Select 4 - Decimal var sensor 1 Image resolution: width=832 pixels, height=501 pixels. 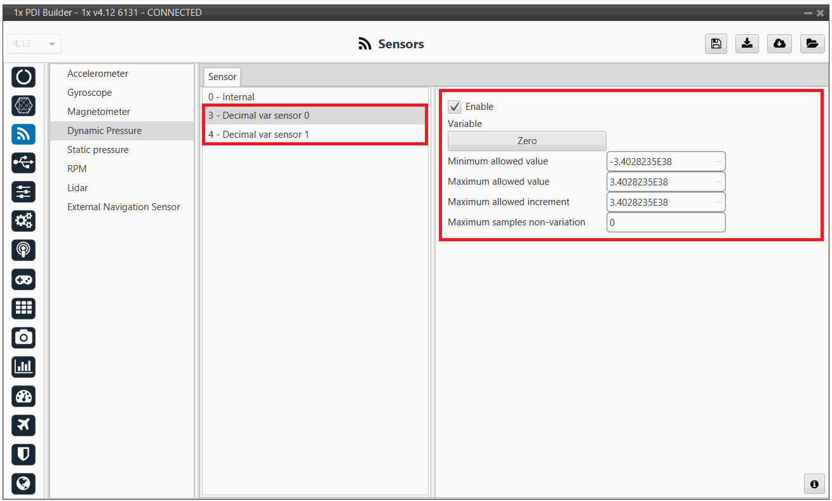[258, 135]
